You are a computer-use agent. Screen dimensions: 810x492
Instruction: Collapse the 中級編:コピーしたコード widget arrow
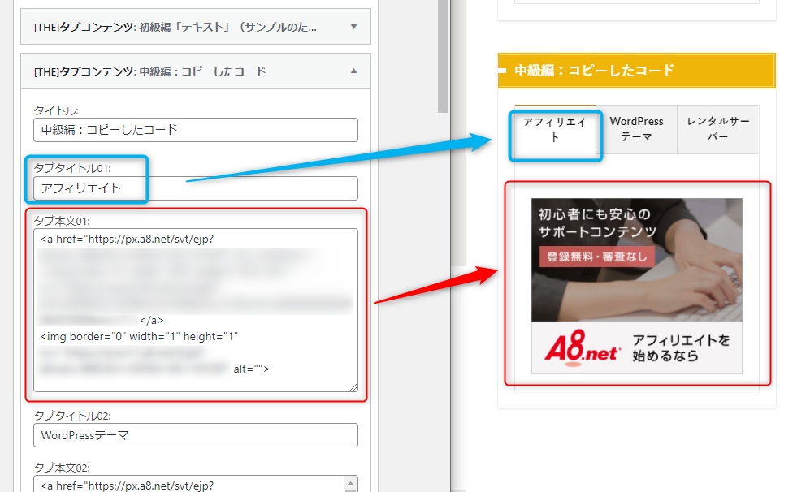coord(354,71)
